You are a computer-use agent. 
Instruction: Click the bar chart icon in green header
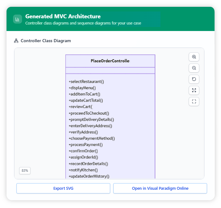[x=17, y=19]
